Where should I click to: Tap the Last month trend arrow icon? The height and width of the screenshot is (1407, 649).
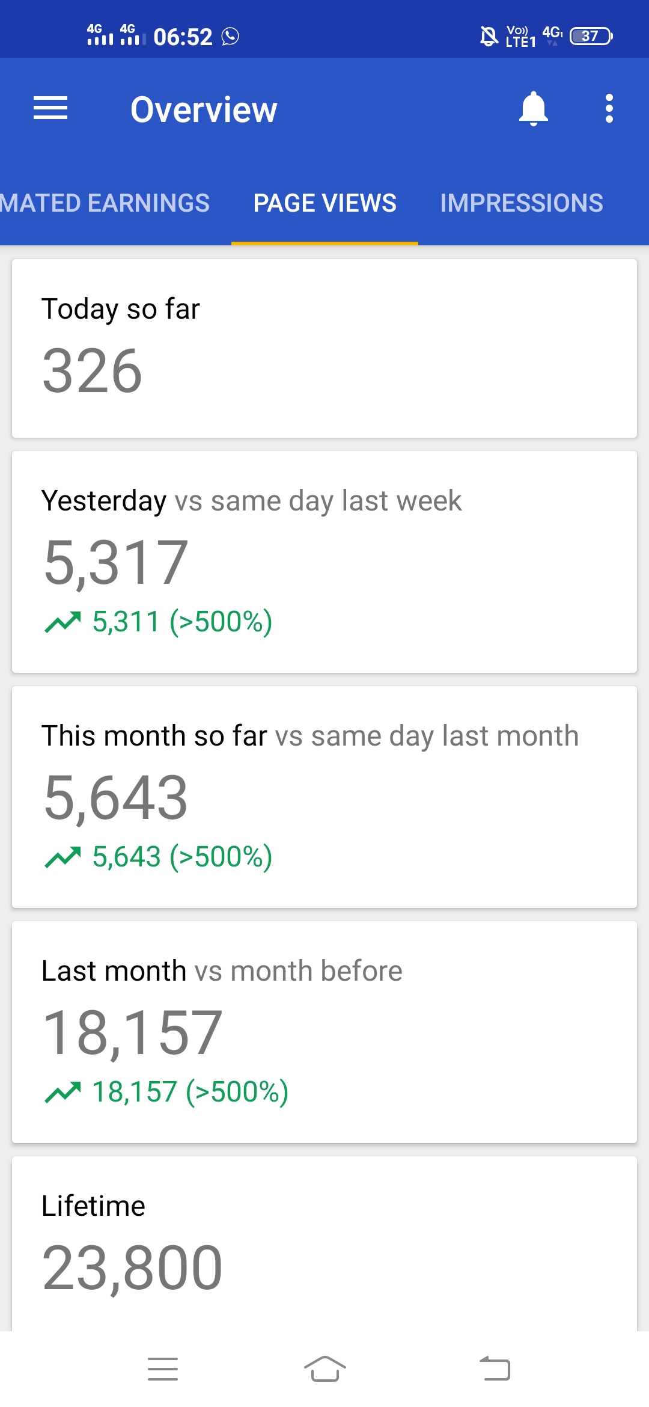click(x=62, y=1093)
